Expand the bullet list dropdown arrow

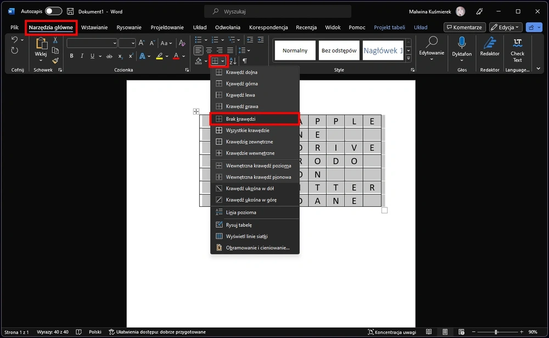206,40
